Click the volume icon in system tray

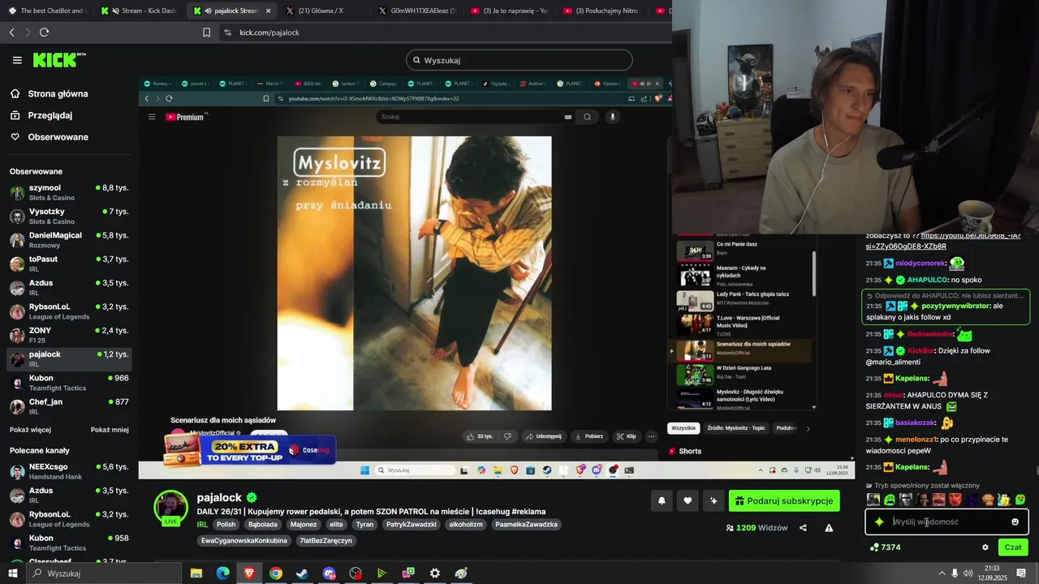click(968, 573)
